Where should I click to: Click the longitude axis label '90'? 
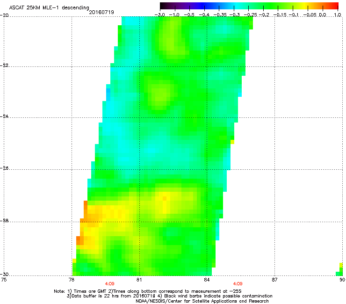point(342,280)
